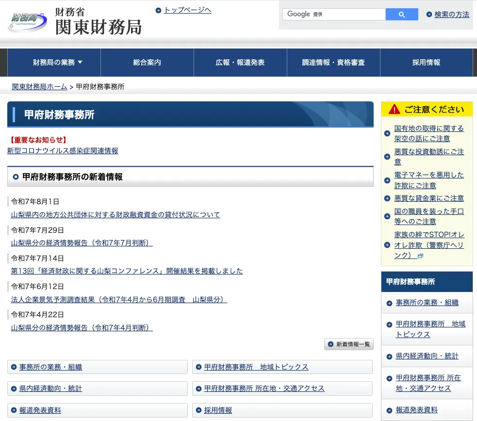Viewport: 477px width, 421px height.
Task: Click the arrow icon beside 検索の方法
Action: [429, 15]
